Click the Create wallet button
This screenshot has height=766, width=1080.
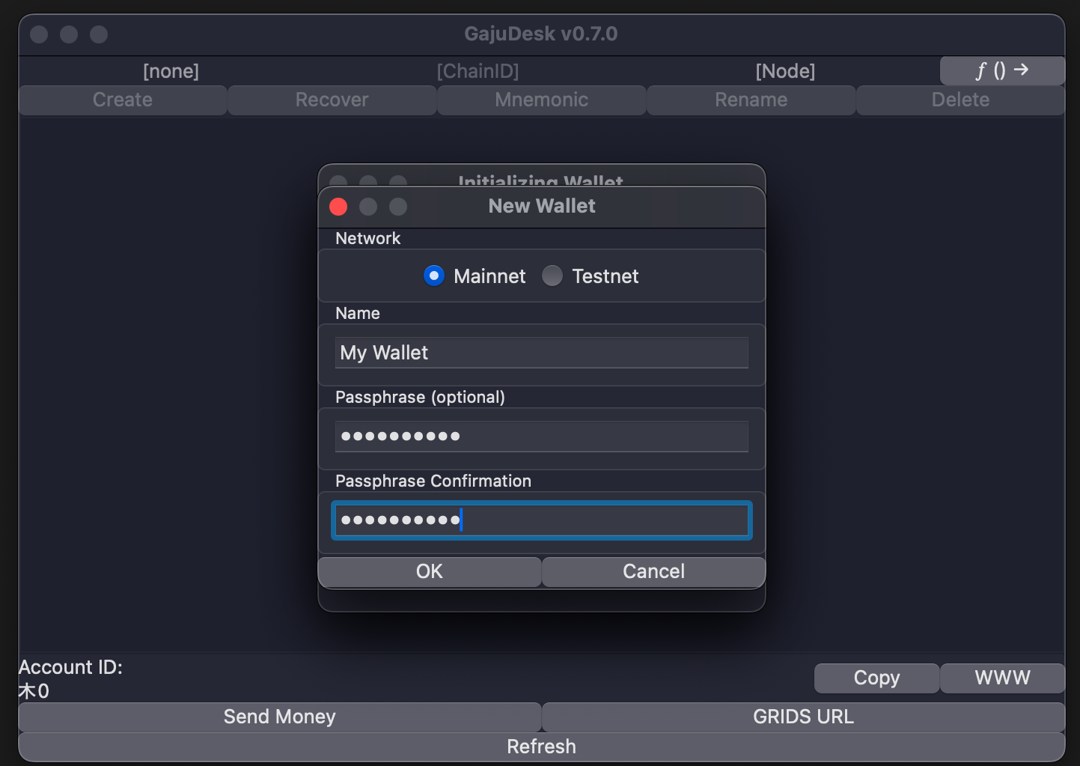123,100
